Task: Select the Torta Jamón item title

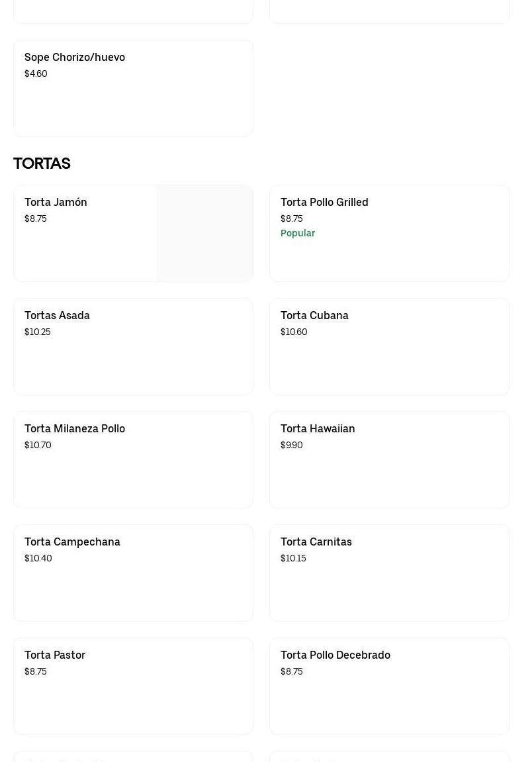Action: [x=56, y=203]
